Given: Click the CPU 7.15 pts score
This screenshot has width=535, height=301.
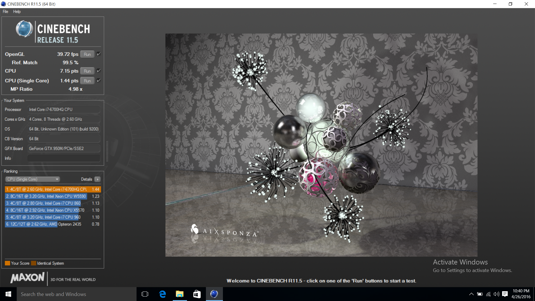Looking at the screenshot, I should click(x=69, y=71).
